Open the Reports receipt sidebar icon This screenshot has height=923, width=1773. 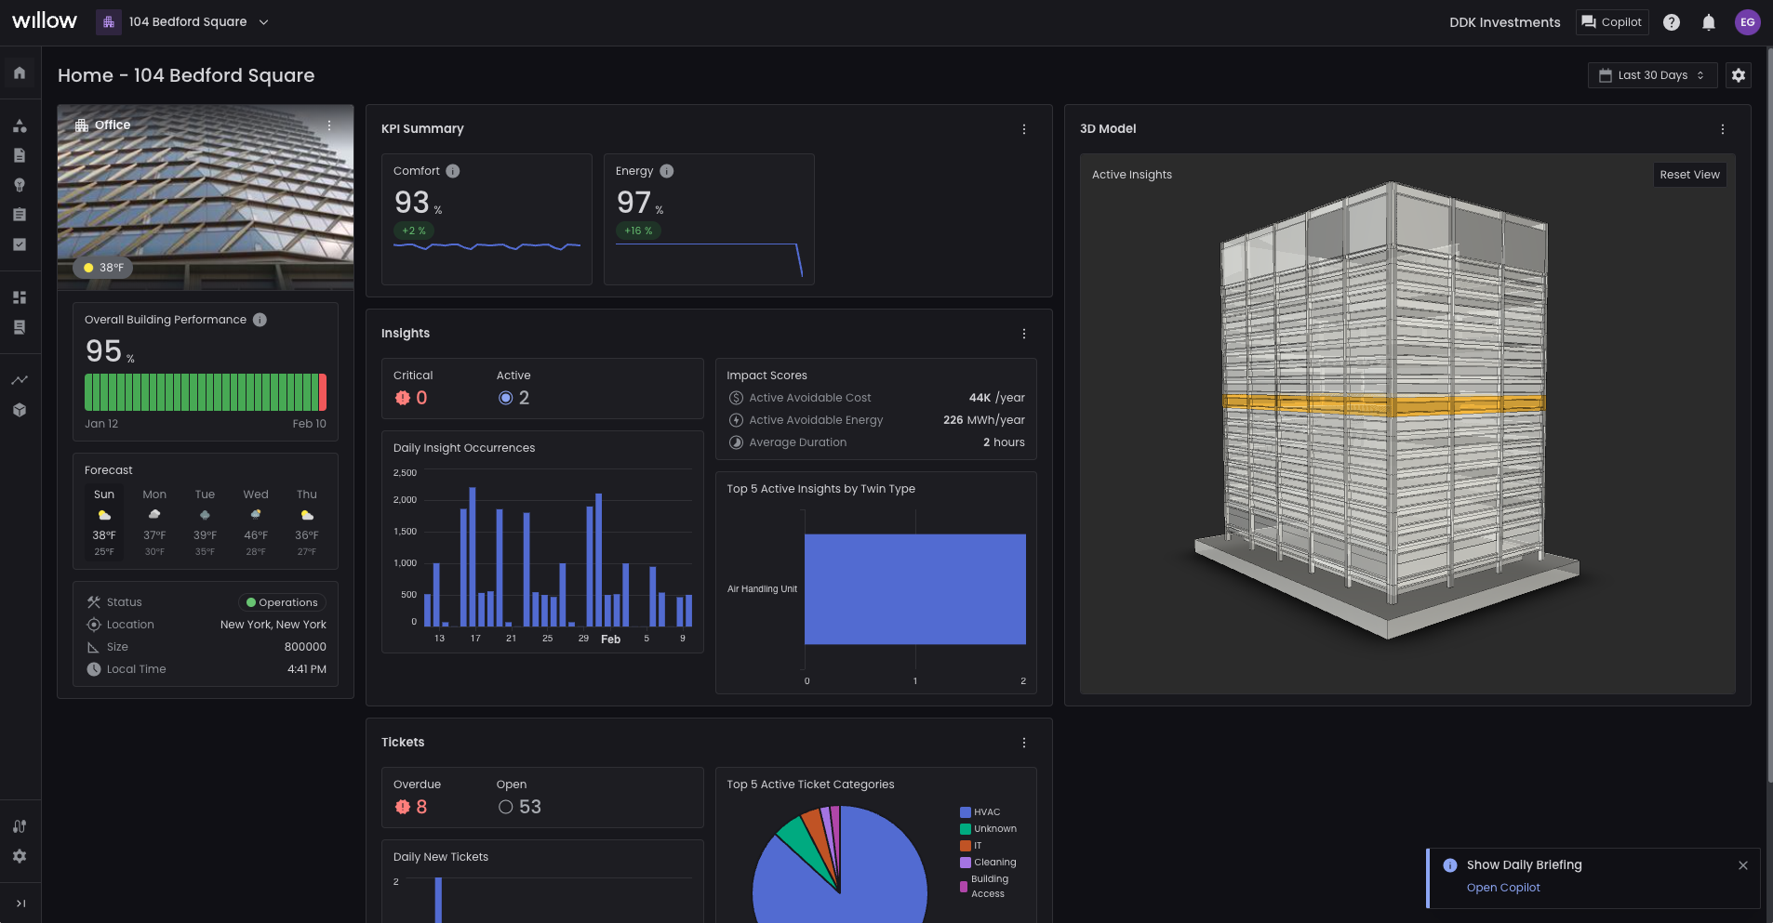(20, 327)
